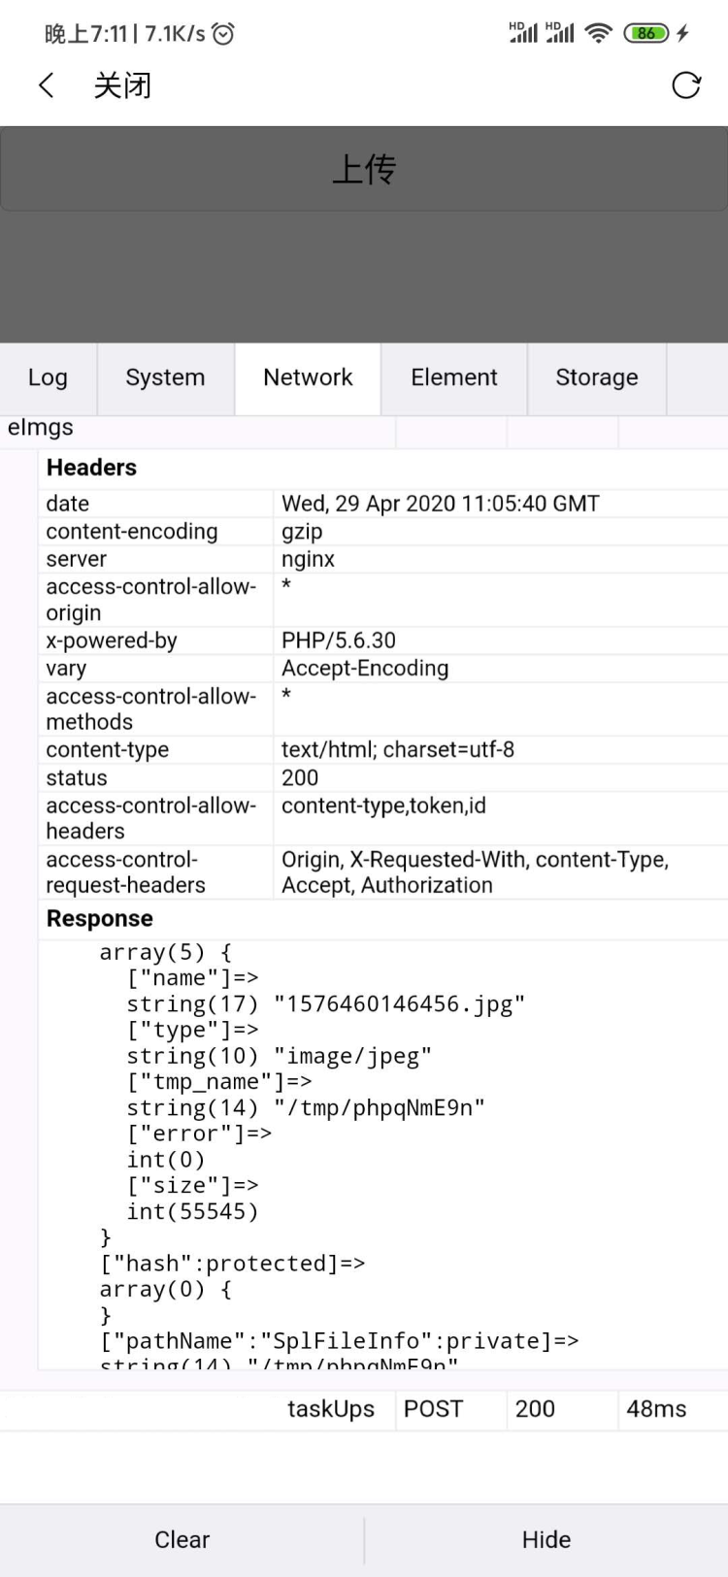Hide the console panel with Hide

click(x=546, y=1540)
